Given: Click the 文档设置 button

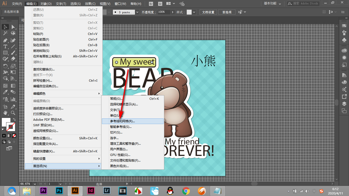Looking at the screenshot, I should click(x=208, y=12).
